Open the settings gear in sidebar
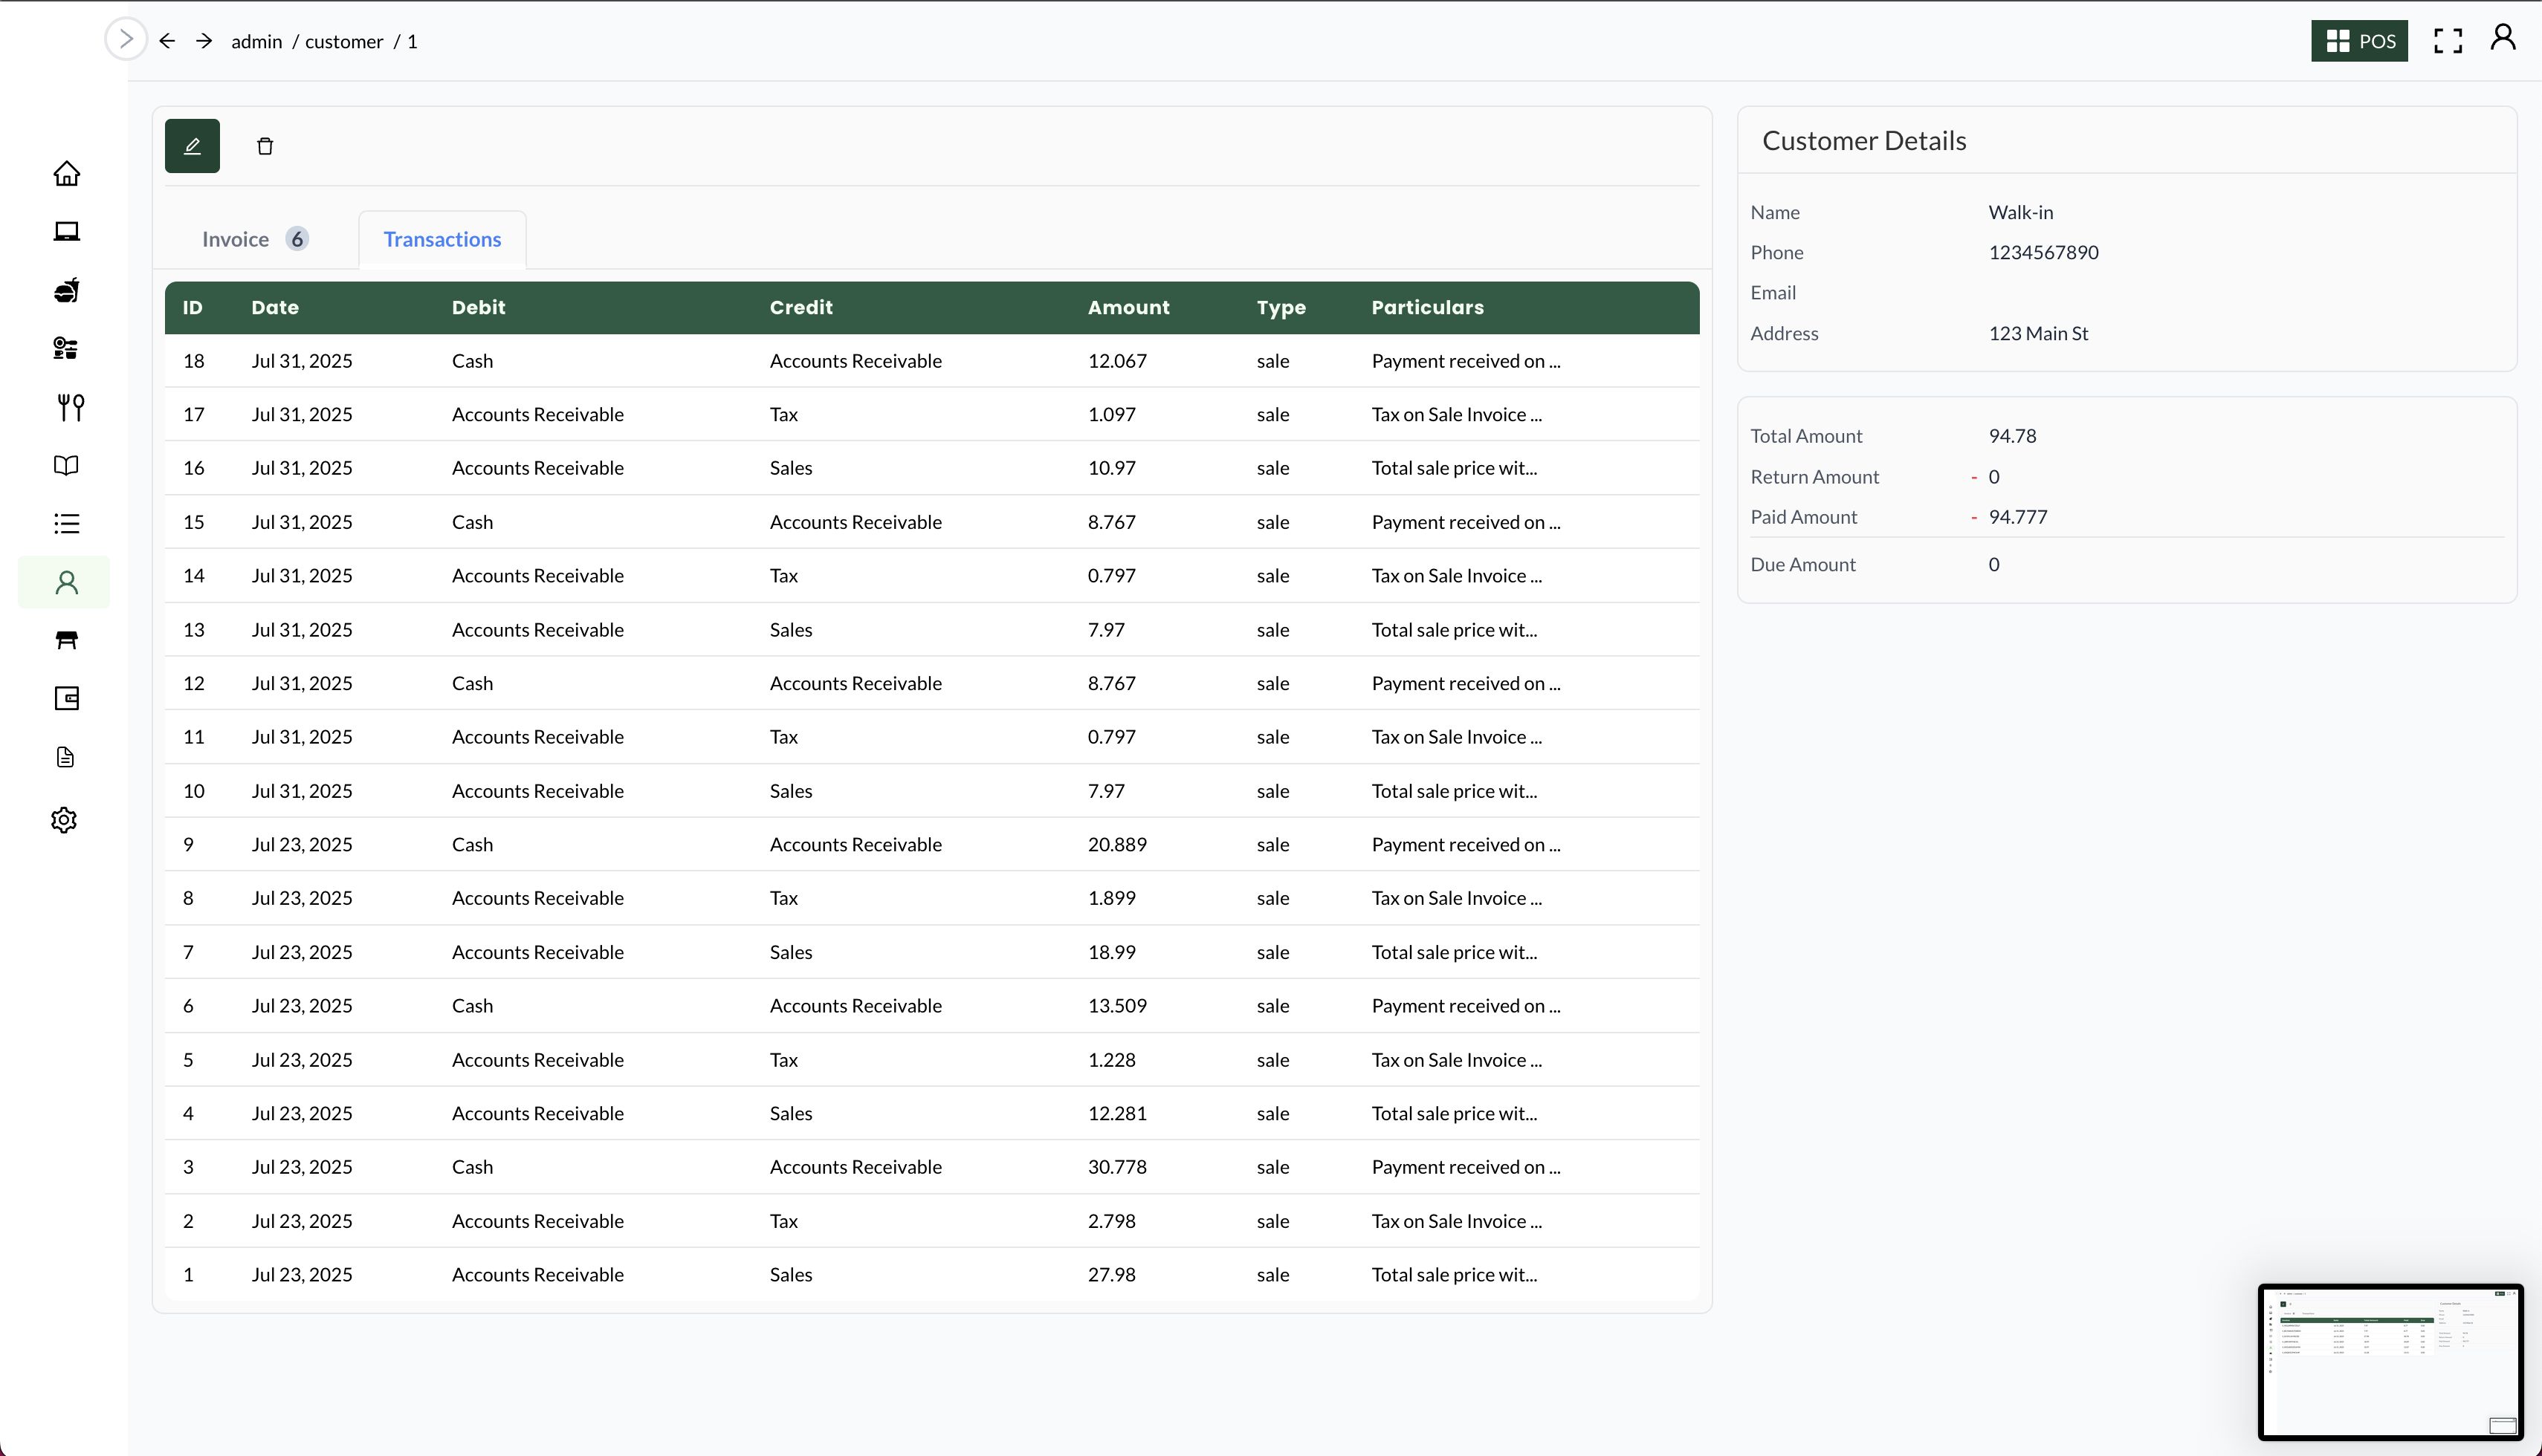 64,820
